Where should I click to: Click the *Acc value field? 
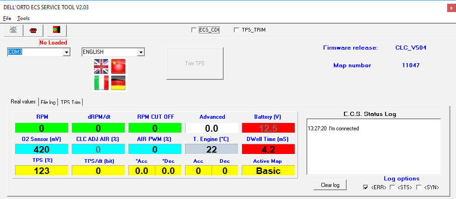click(142, 171)
